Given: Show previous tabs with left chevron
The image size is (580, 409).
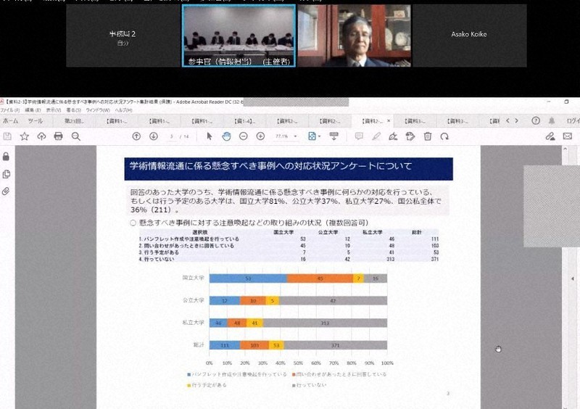Looking at the screenshot, I should click(x=508, y=120).
